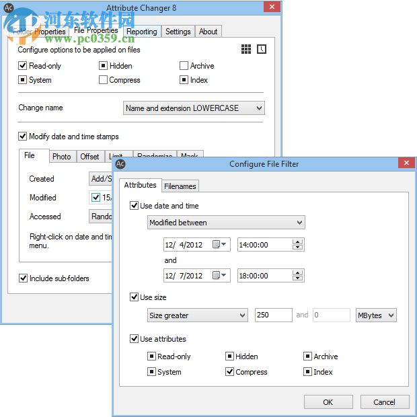Image resolution: width=417 pixels, height=417 pixels.
Task: Open Modified between dropdown
Action: (x=226, y=223)
